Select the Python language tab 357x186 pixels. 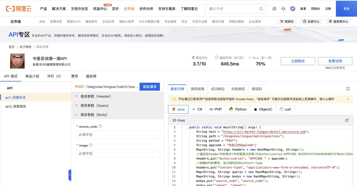(238, 109)
